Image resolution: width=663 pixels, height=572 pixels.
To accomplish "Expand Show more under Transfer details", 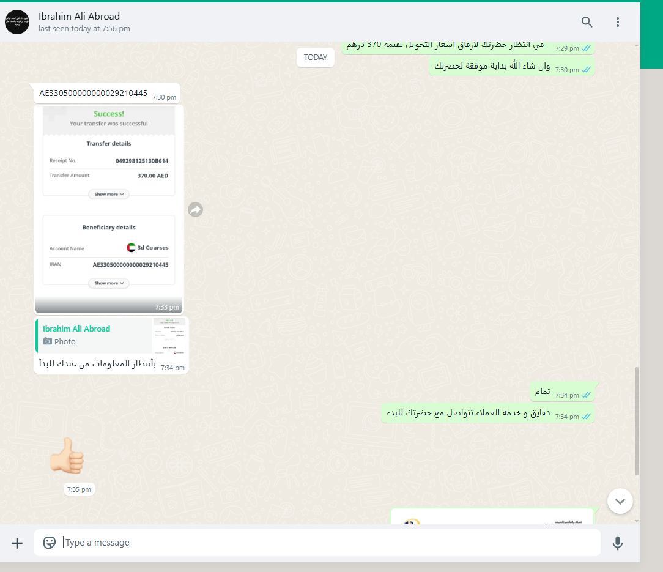I will pos(109,194).
